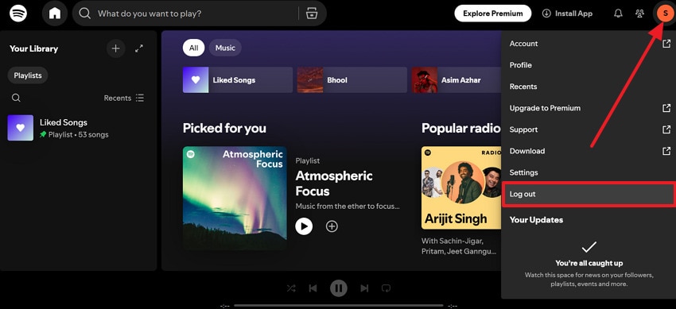This screenshot has width=676, height=309.
Task: Open Arijit Singh radio cover
Action: (x=461, y=187)
